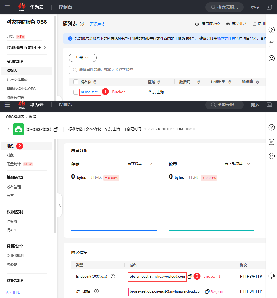Click top header 搜索云服务 search box
Screen dimensions: 277x298
coord(224,7)
